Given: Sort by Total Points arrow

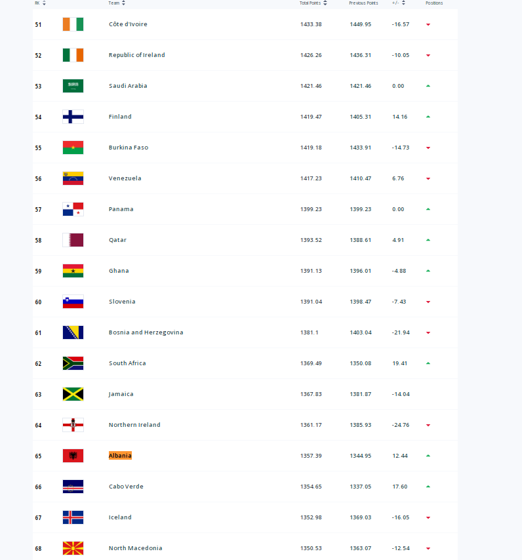Looking at the screenshot, I should [x=325, y=3].
